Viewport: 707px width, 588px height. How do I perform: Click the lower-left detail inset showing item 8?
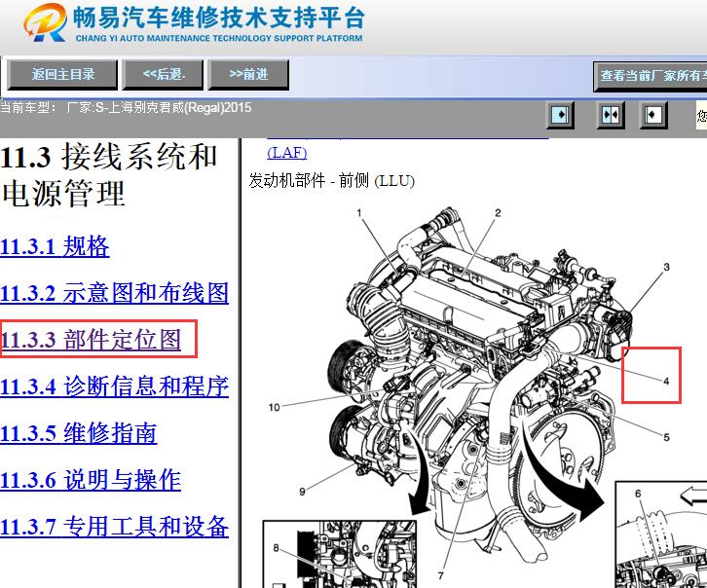pyautogui.click(x=340, y=554)
